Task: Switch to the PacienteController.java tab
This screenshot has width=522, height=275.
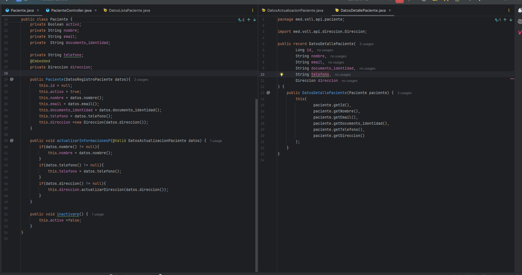Action: coord(71,10)
